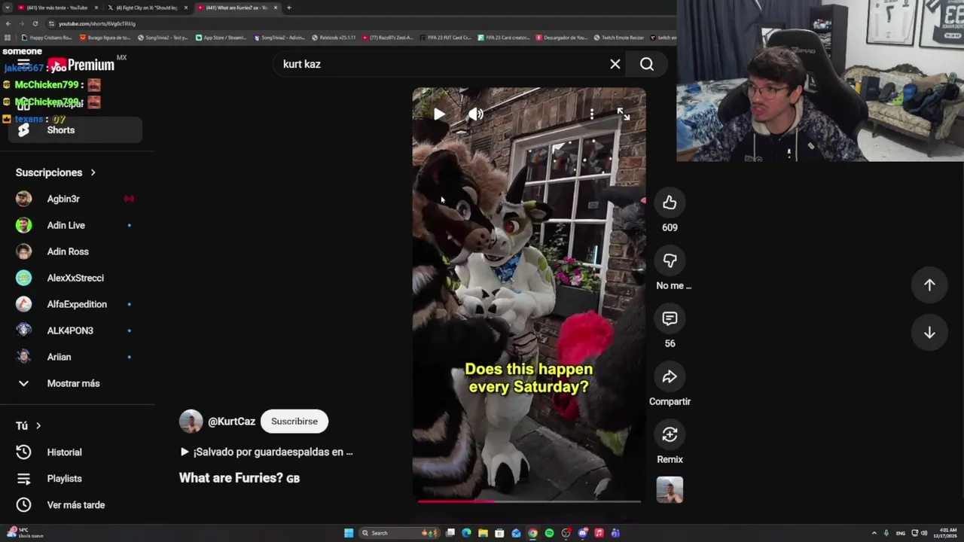Screen dimensions: 964x542
Task: Open the Windows Start menu
Action: pyautogui.click(x=349, y=533)
